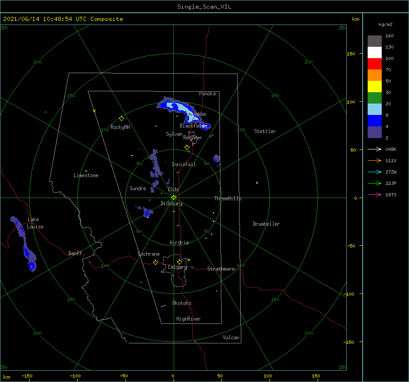Viewport: 409px width, 382px height.
Task: Click the blue VIL echo southwest of Didsbury
Action: [147, 213]
